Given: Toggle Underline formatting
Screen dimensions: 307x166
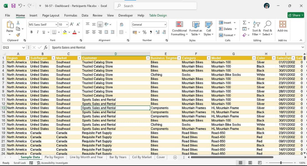Looking at the screenshot, I should pos(44,32).
